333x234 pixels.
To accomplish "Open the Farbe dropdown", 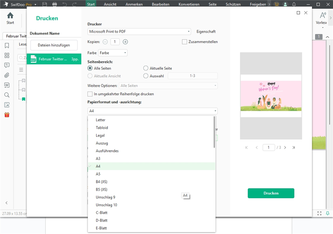I will (x=113, y=53).
